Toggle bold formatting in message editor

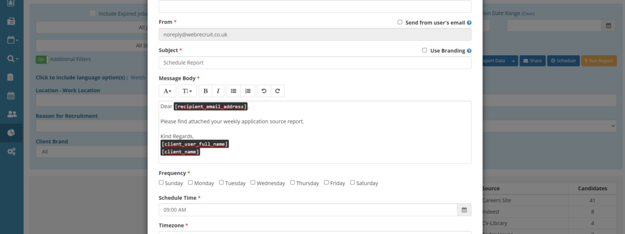point(205,91)
